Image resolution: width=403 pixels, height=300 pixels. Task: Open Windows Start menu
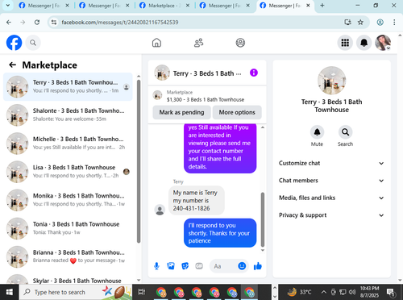(10, 292)
